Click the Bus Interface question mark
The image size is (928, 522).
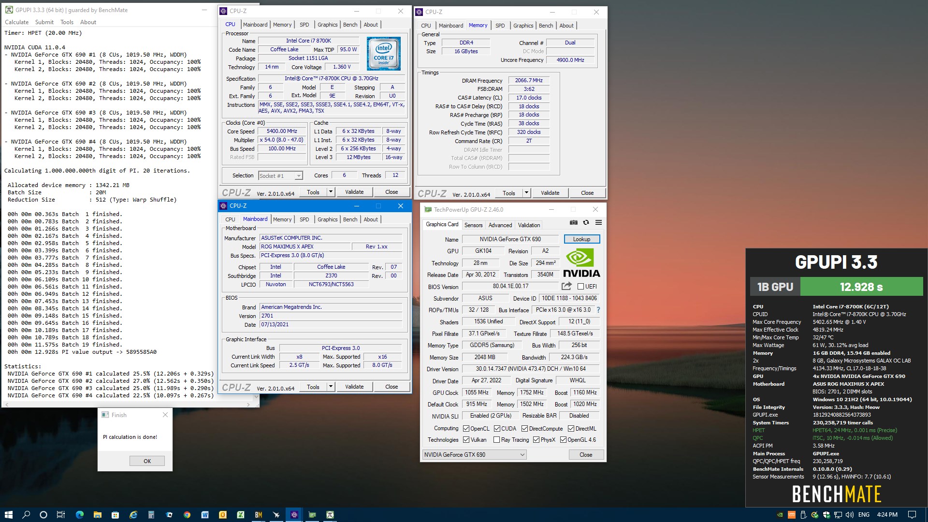[x=598, y=310]
